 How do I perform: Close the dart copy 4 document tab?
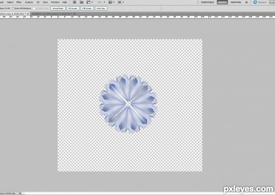tap(28, 14)
